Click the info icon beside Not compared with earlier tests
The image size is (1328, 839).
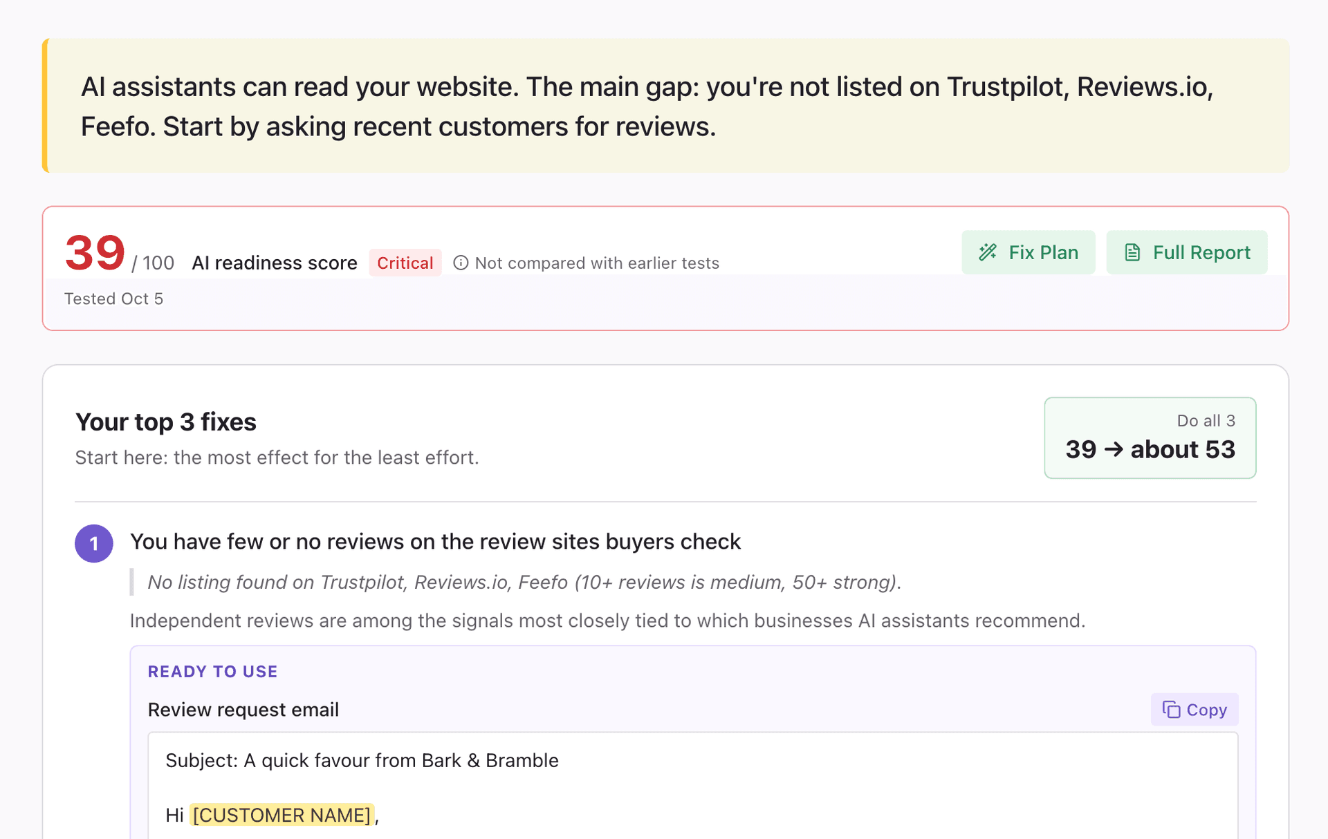461,263
